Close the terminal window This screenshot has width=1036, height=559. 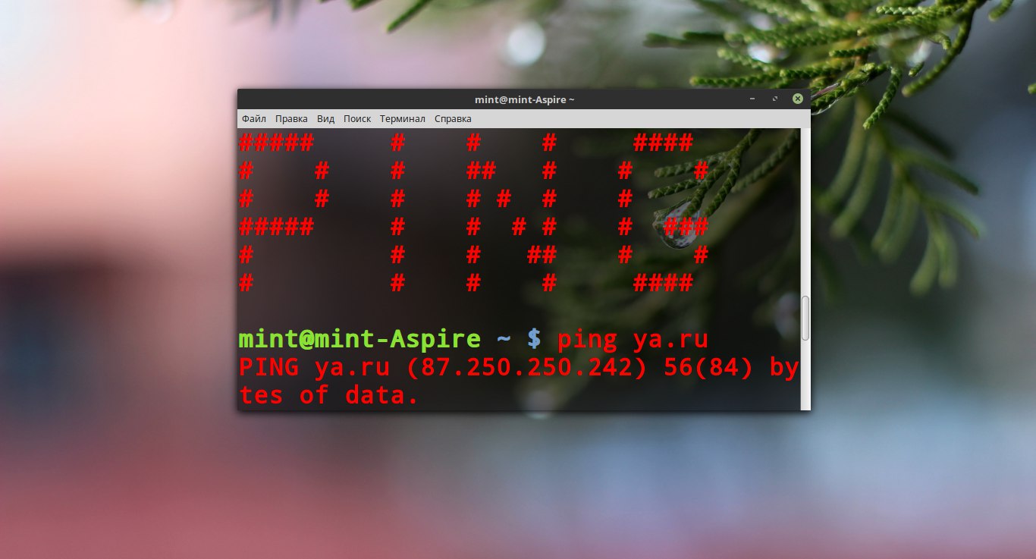point(798,99)
